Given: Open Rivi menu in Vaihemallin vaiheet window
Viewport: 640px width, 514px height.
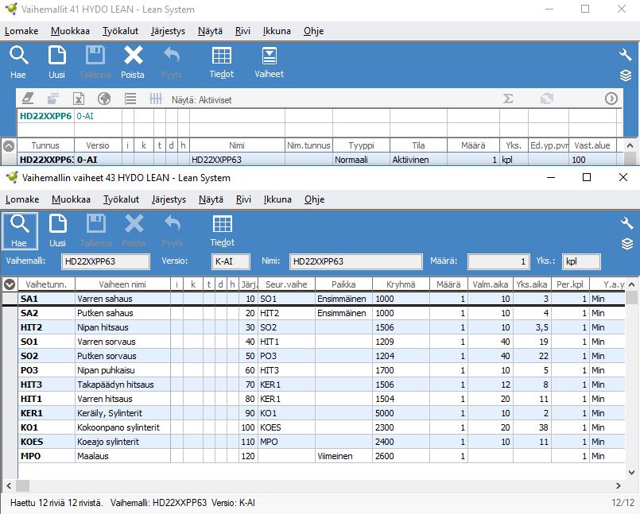Looking at the screenshot, I should click(243, 199).
